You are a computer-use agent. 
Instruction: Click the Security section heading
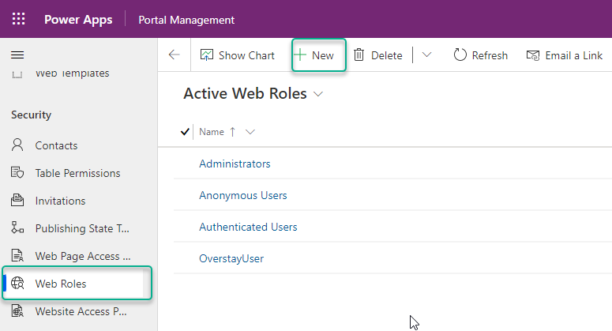pyautogui.click(x=32, y=115)
